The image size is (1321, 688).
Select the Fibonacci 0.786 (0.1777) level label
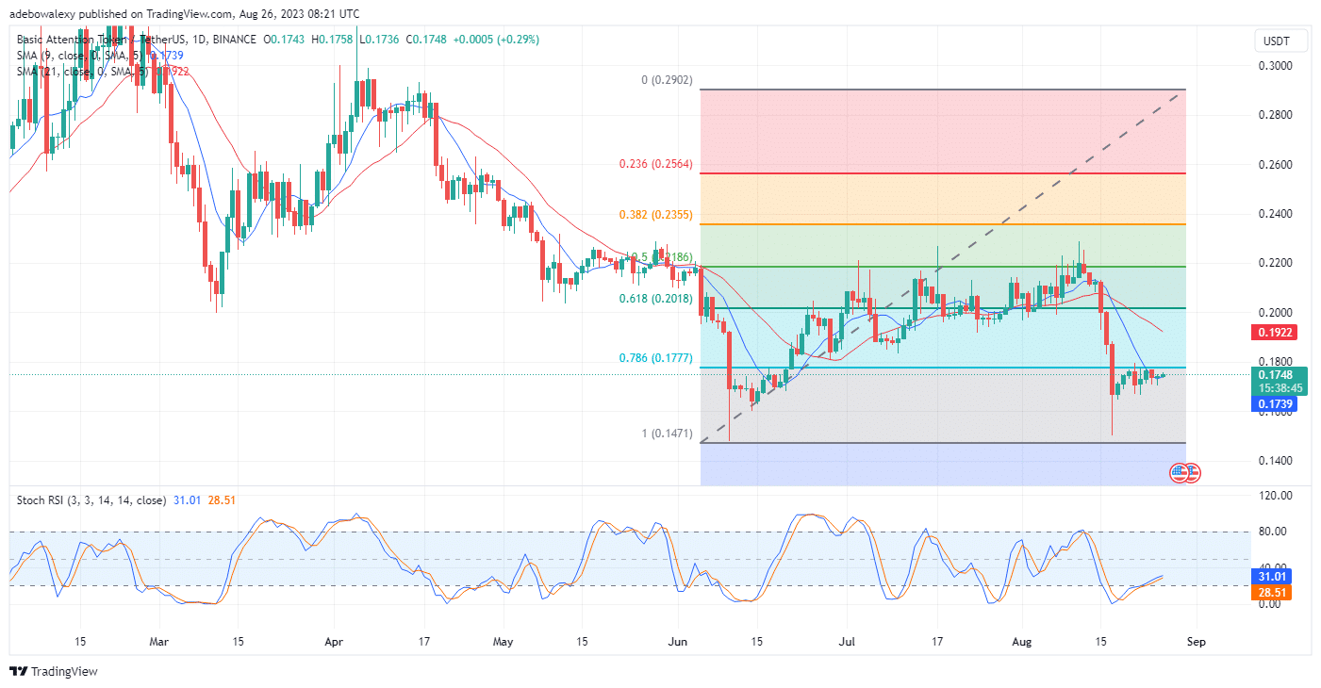657,357
